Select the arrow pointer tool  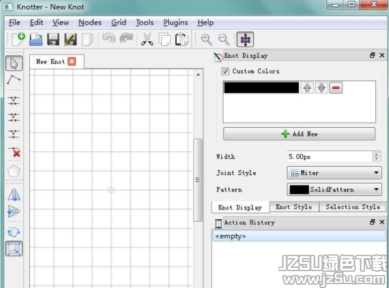(14, 63)
